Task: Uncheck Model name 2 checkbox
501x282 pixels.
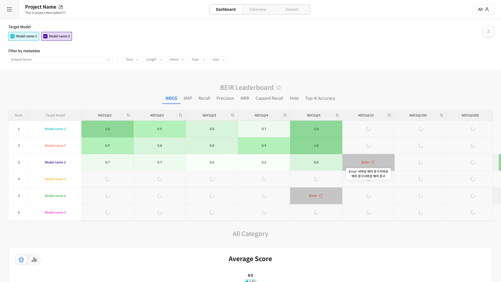Action: 45,36
